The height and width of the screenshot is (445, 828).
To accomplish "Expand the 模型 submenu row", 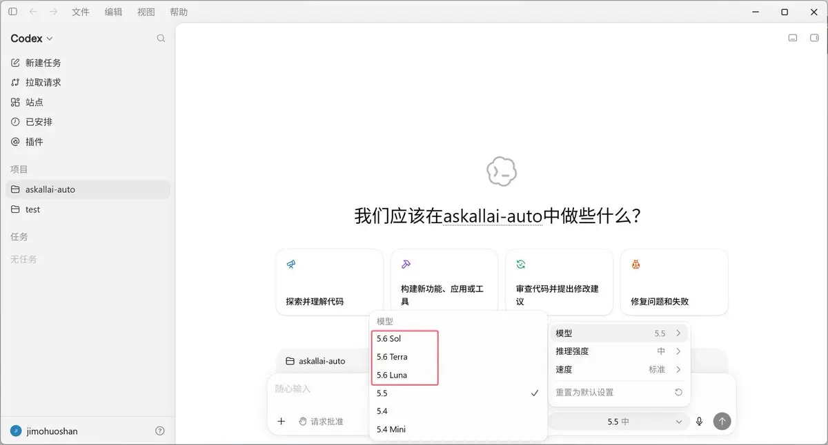I will click(x=620, y=333).
